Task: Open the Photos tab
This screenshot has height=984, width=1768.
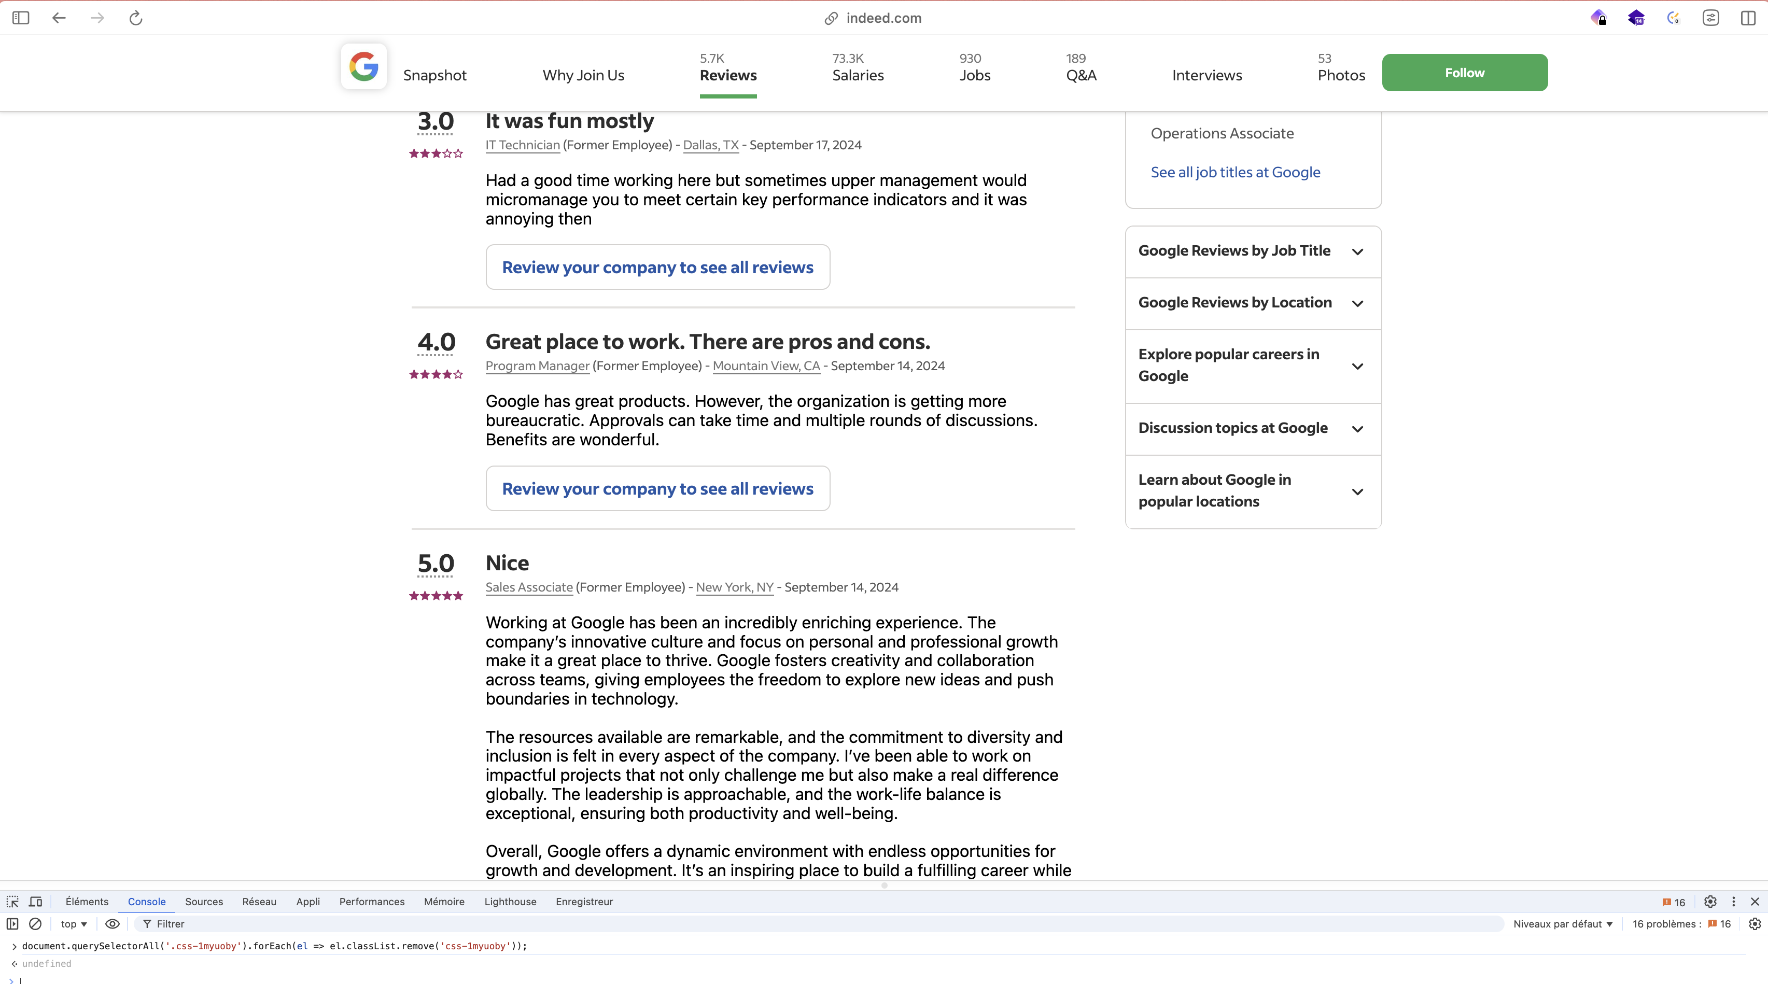Action: pos(1341,67)
